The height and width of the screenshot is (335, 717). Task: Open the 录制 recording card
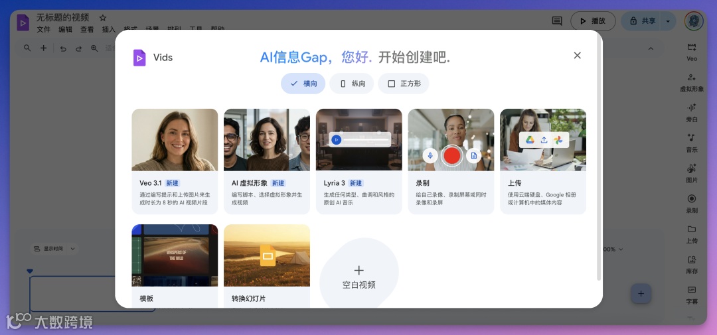click(451, 161)
